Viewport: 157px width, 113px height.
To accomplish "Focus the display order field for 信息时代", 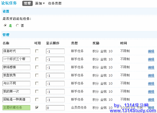I will [x=55, y=51].
